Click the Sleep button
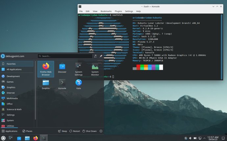 pos(63,131)
